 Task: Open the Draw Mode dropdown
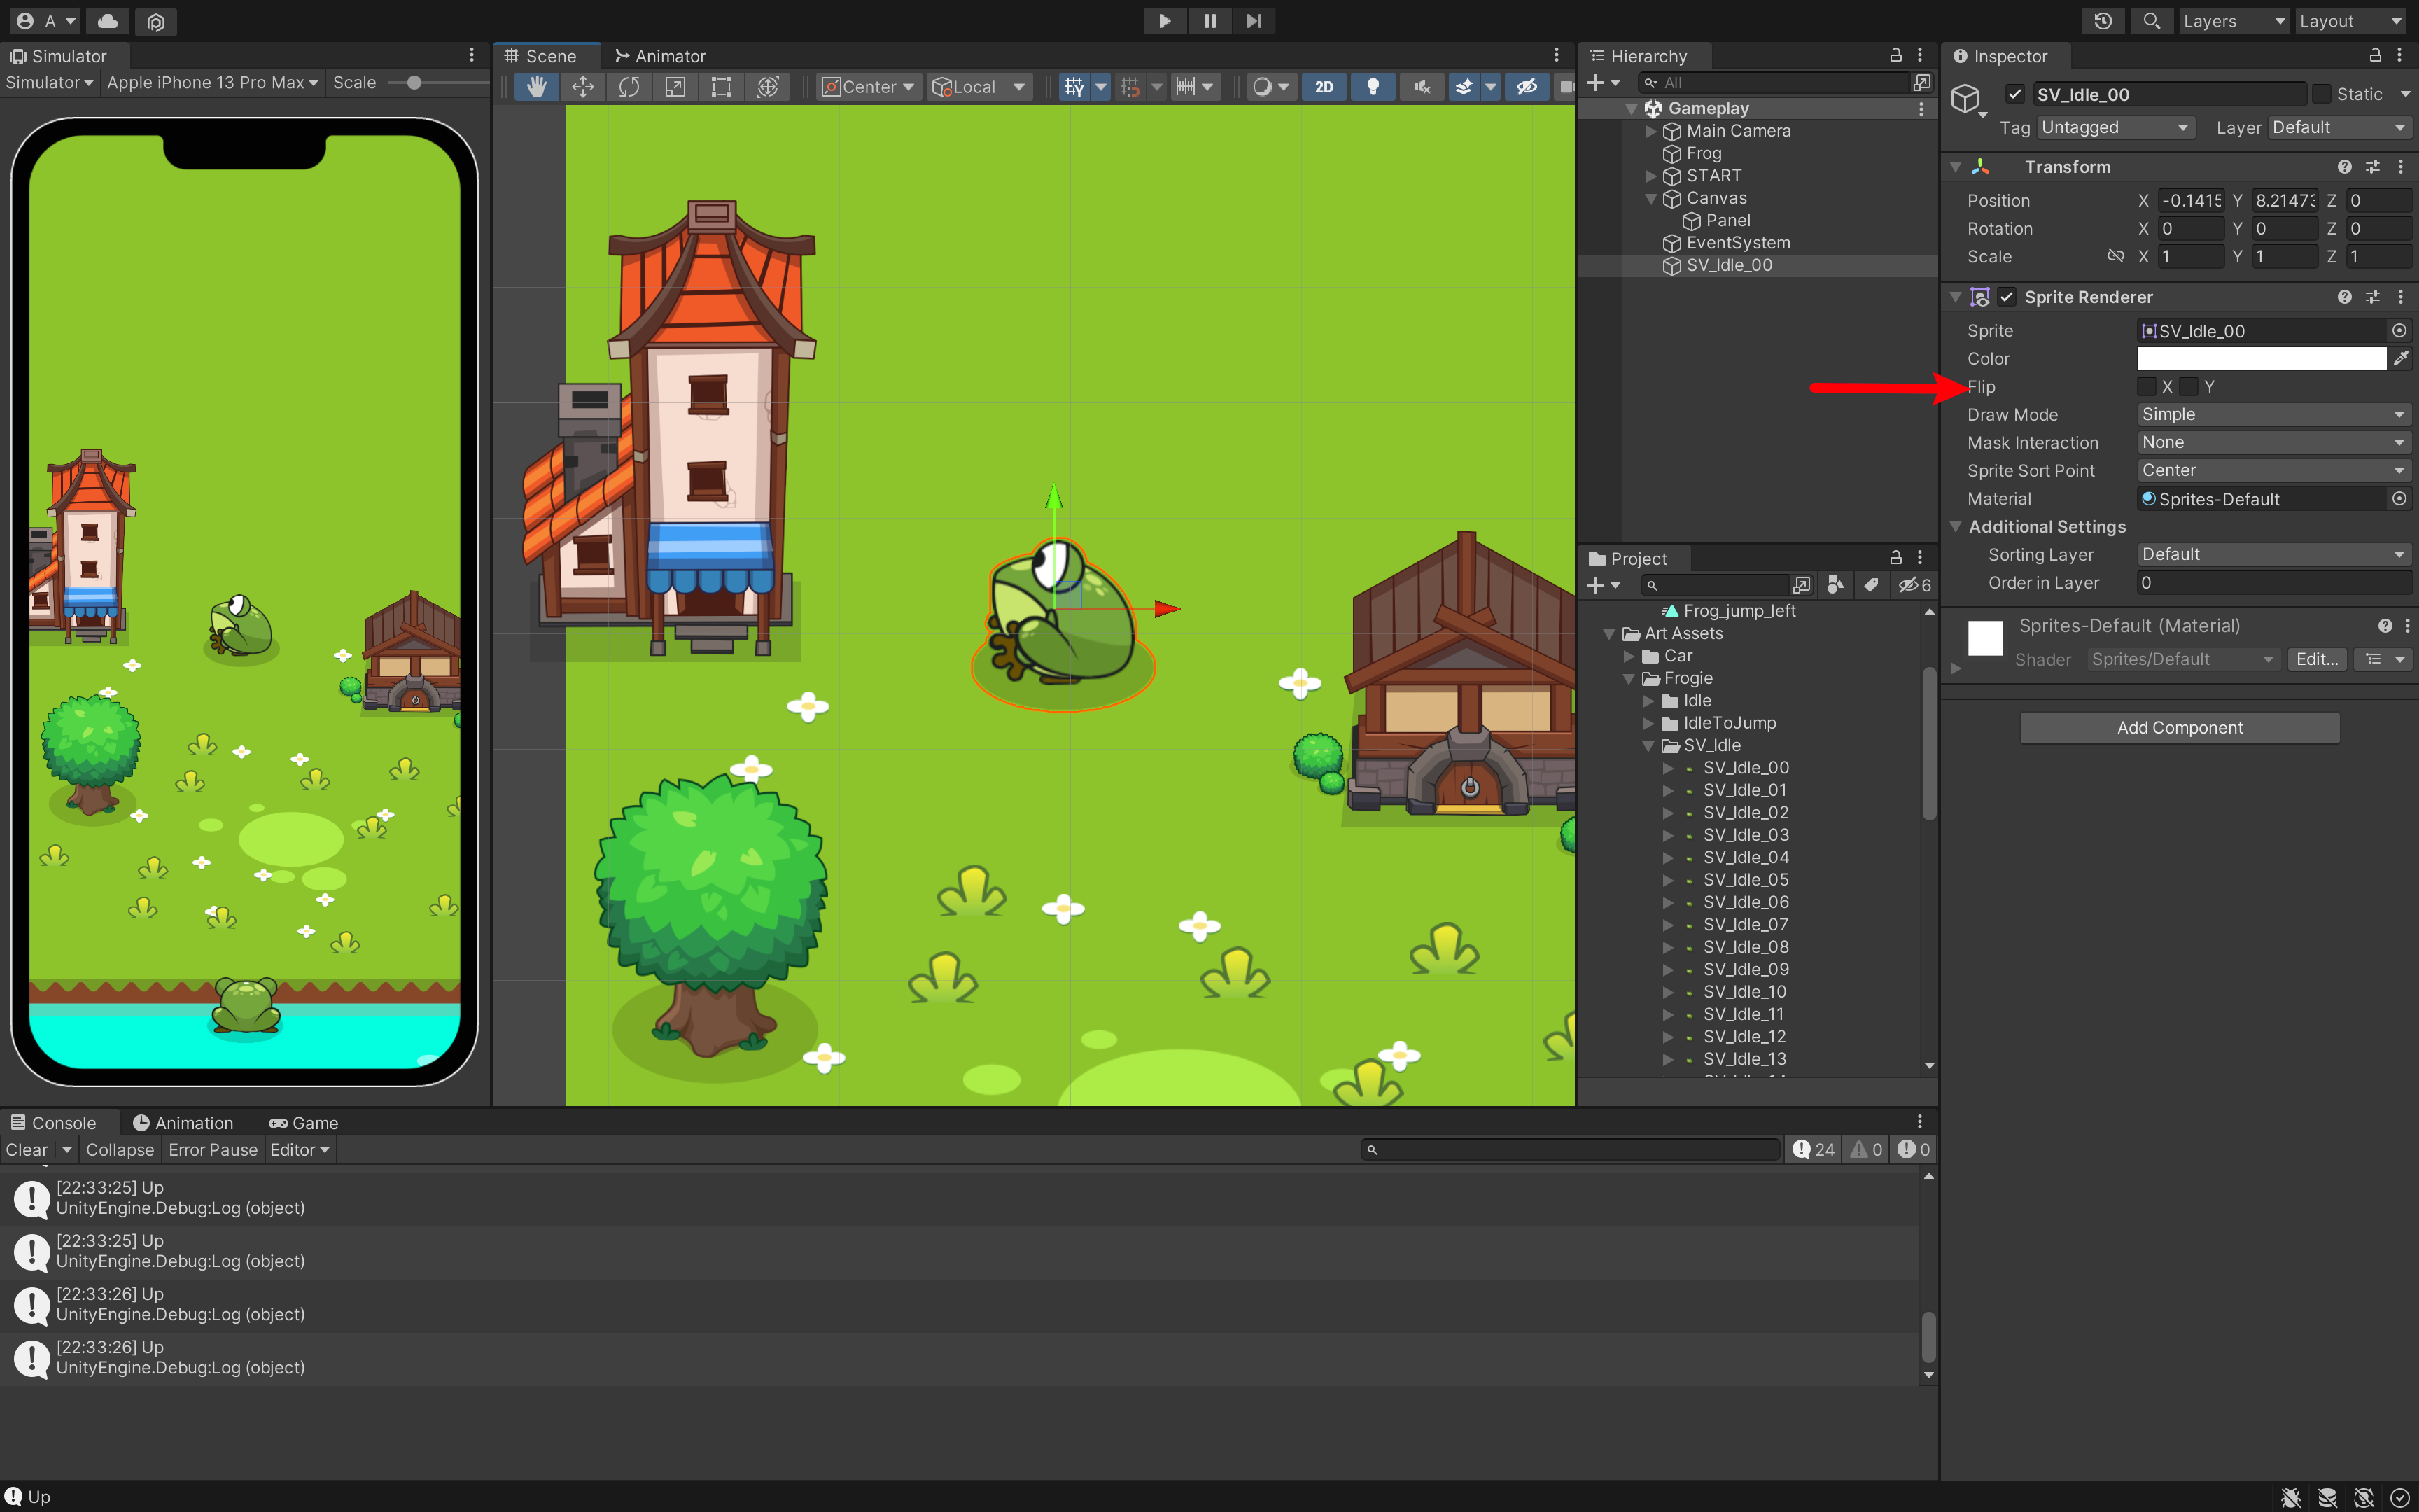click(x=2274, y=414)
